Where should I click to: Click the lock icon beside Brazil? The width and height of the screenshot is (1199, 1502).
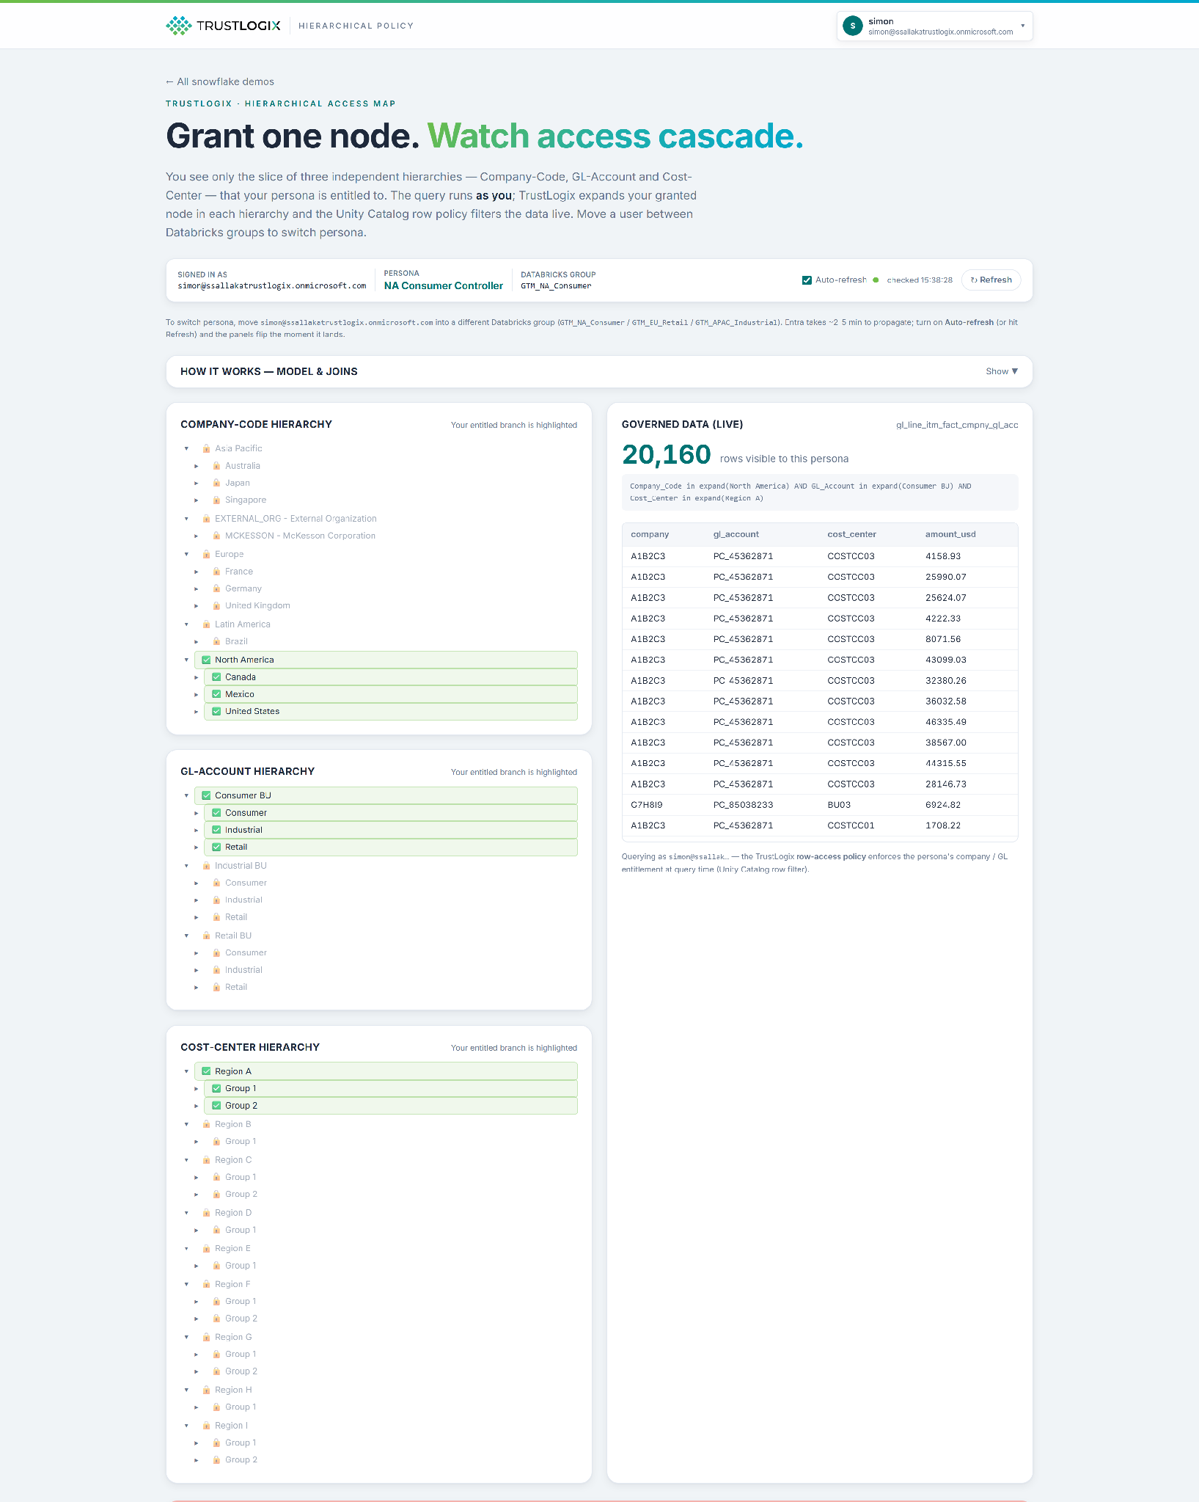[x=216, y=641]
